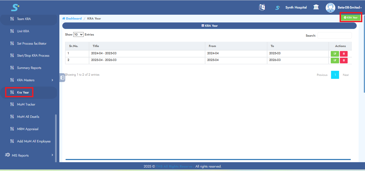Image resolution: width=365 pixels, height=171 pixels.
Task: Open Team KRA from the sidebar
Action: pos(24,19)
